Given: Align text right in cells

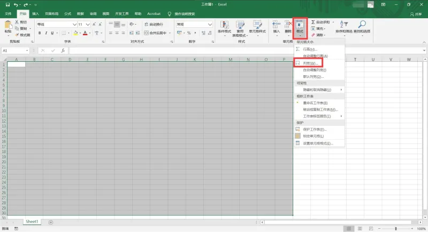Looking at the screenshot, I should point(124,33).
